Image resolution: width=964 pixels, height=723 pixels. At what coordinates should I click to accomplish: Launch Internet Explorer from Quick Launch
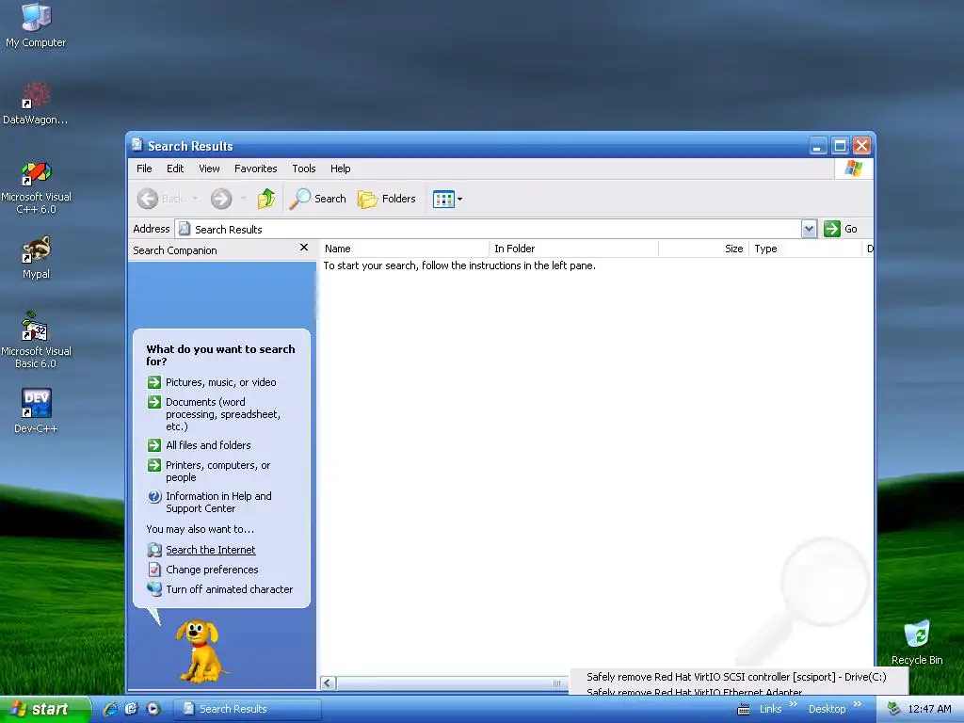click(x=110, y=709)
